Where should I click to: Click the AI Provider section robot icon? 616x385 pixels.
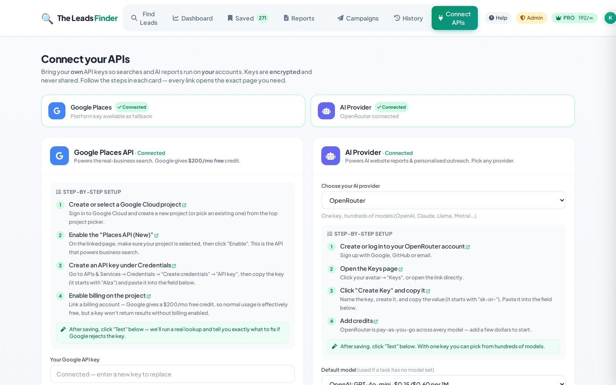click(x=331, y=156)
